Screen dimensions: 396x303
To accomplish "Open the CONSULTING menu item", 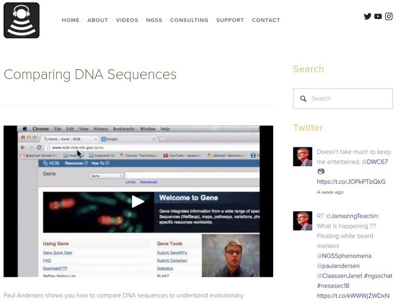I will point(189,20).
